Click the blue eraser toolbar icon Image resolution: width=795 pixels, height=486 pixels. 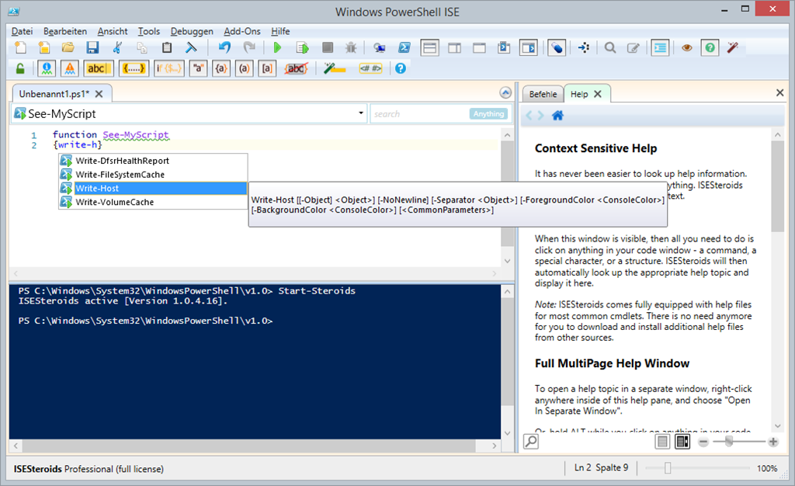[x=557, y=47]
